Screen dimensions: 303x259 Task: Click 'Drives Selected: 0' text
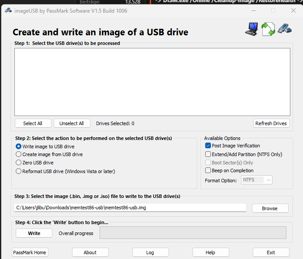coord(115,123)
